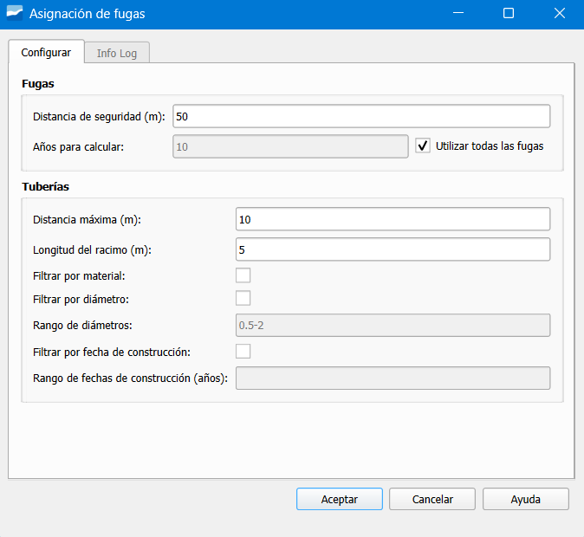The image size is (584, 537).
Task: Click the app icon in title bar
Action: point(14,14)
